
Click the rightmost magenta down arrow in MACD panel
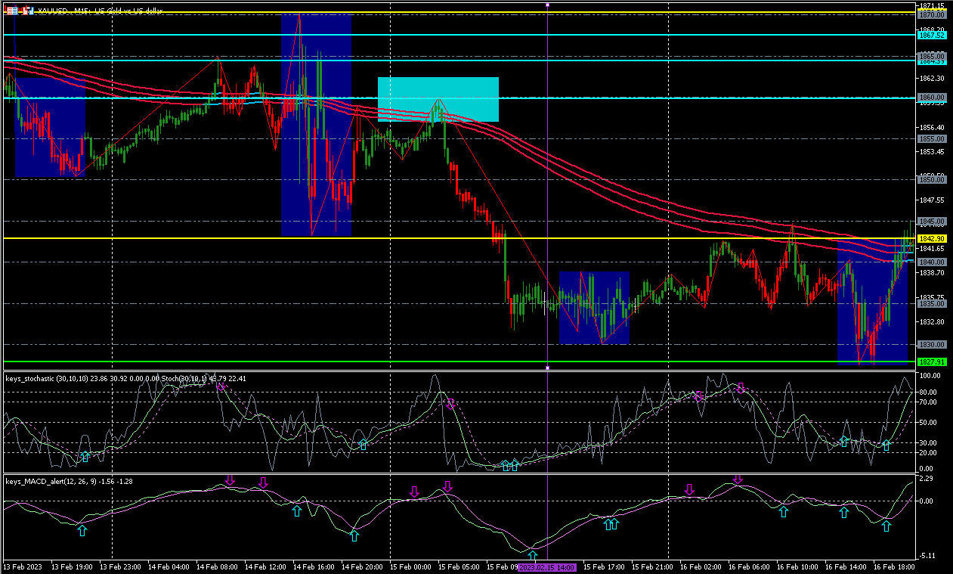[x=738, y=479]
